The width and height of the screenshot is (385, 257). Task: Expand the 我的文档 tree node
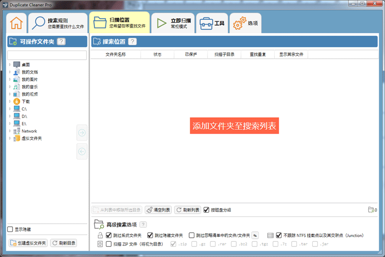(10, 72)
